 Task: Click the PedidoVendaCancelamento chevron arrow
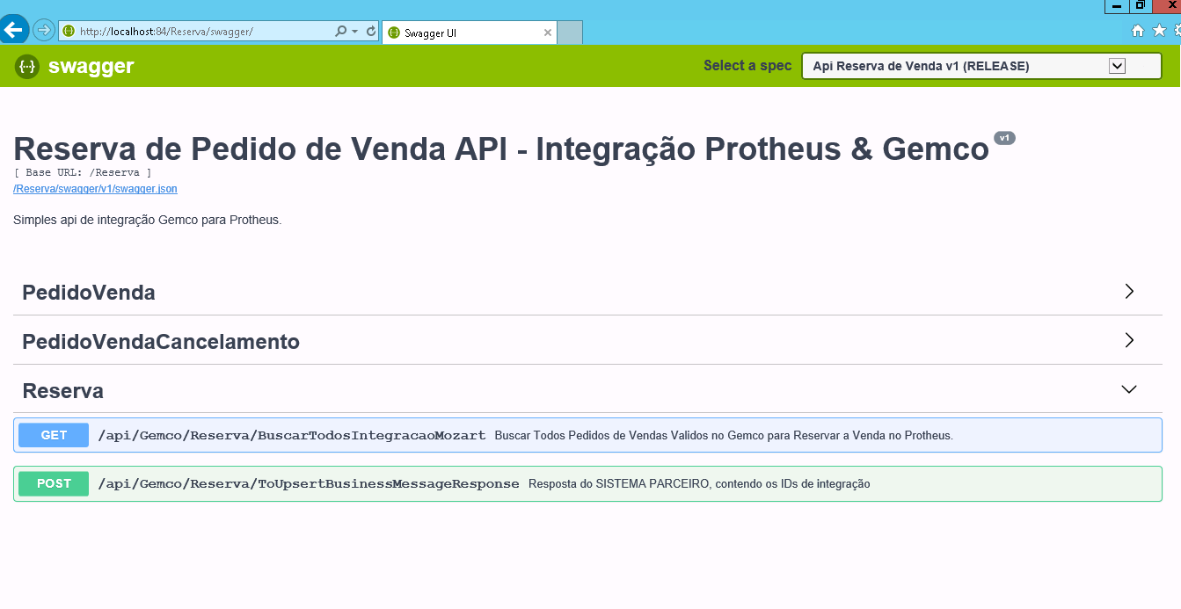tap(1130, 341)
